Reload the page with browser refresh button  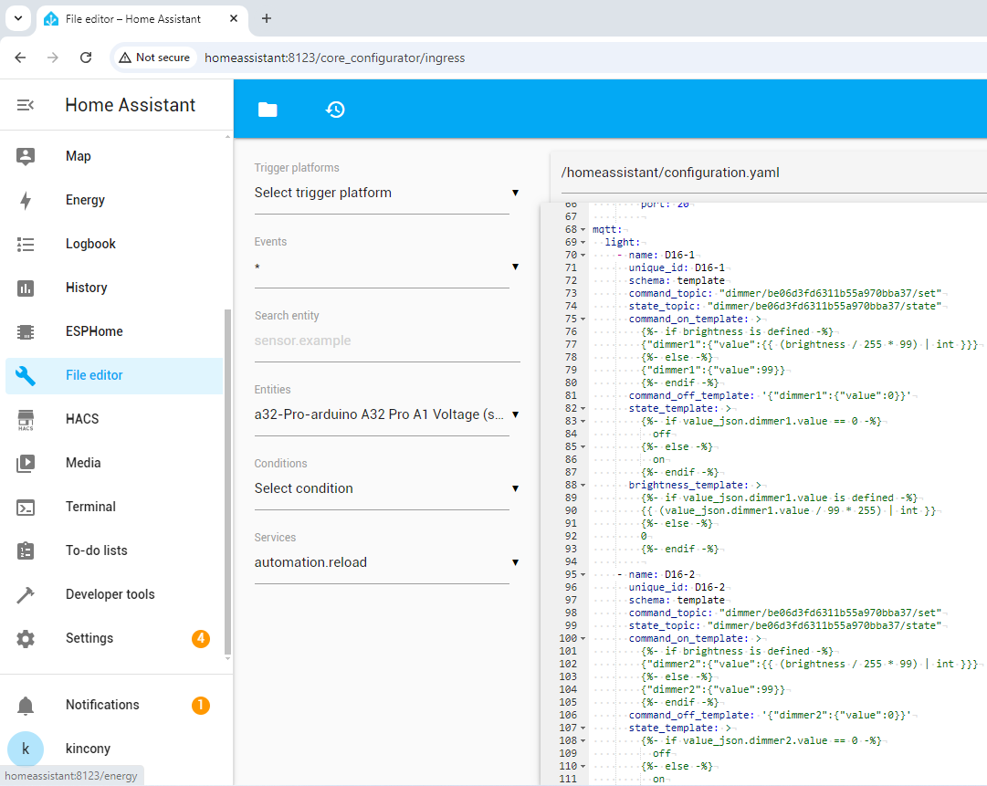[x=86, y=58]
